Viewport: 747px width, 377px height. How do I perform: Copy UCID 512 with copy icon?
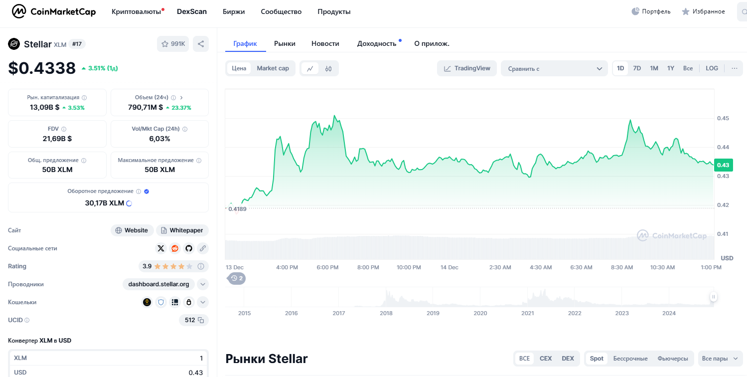pos(201,320)
